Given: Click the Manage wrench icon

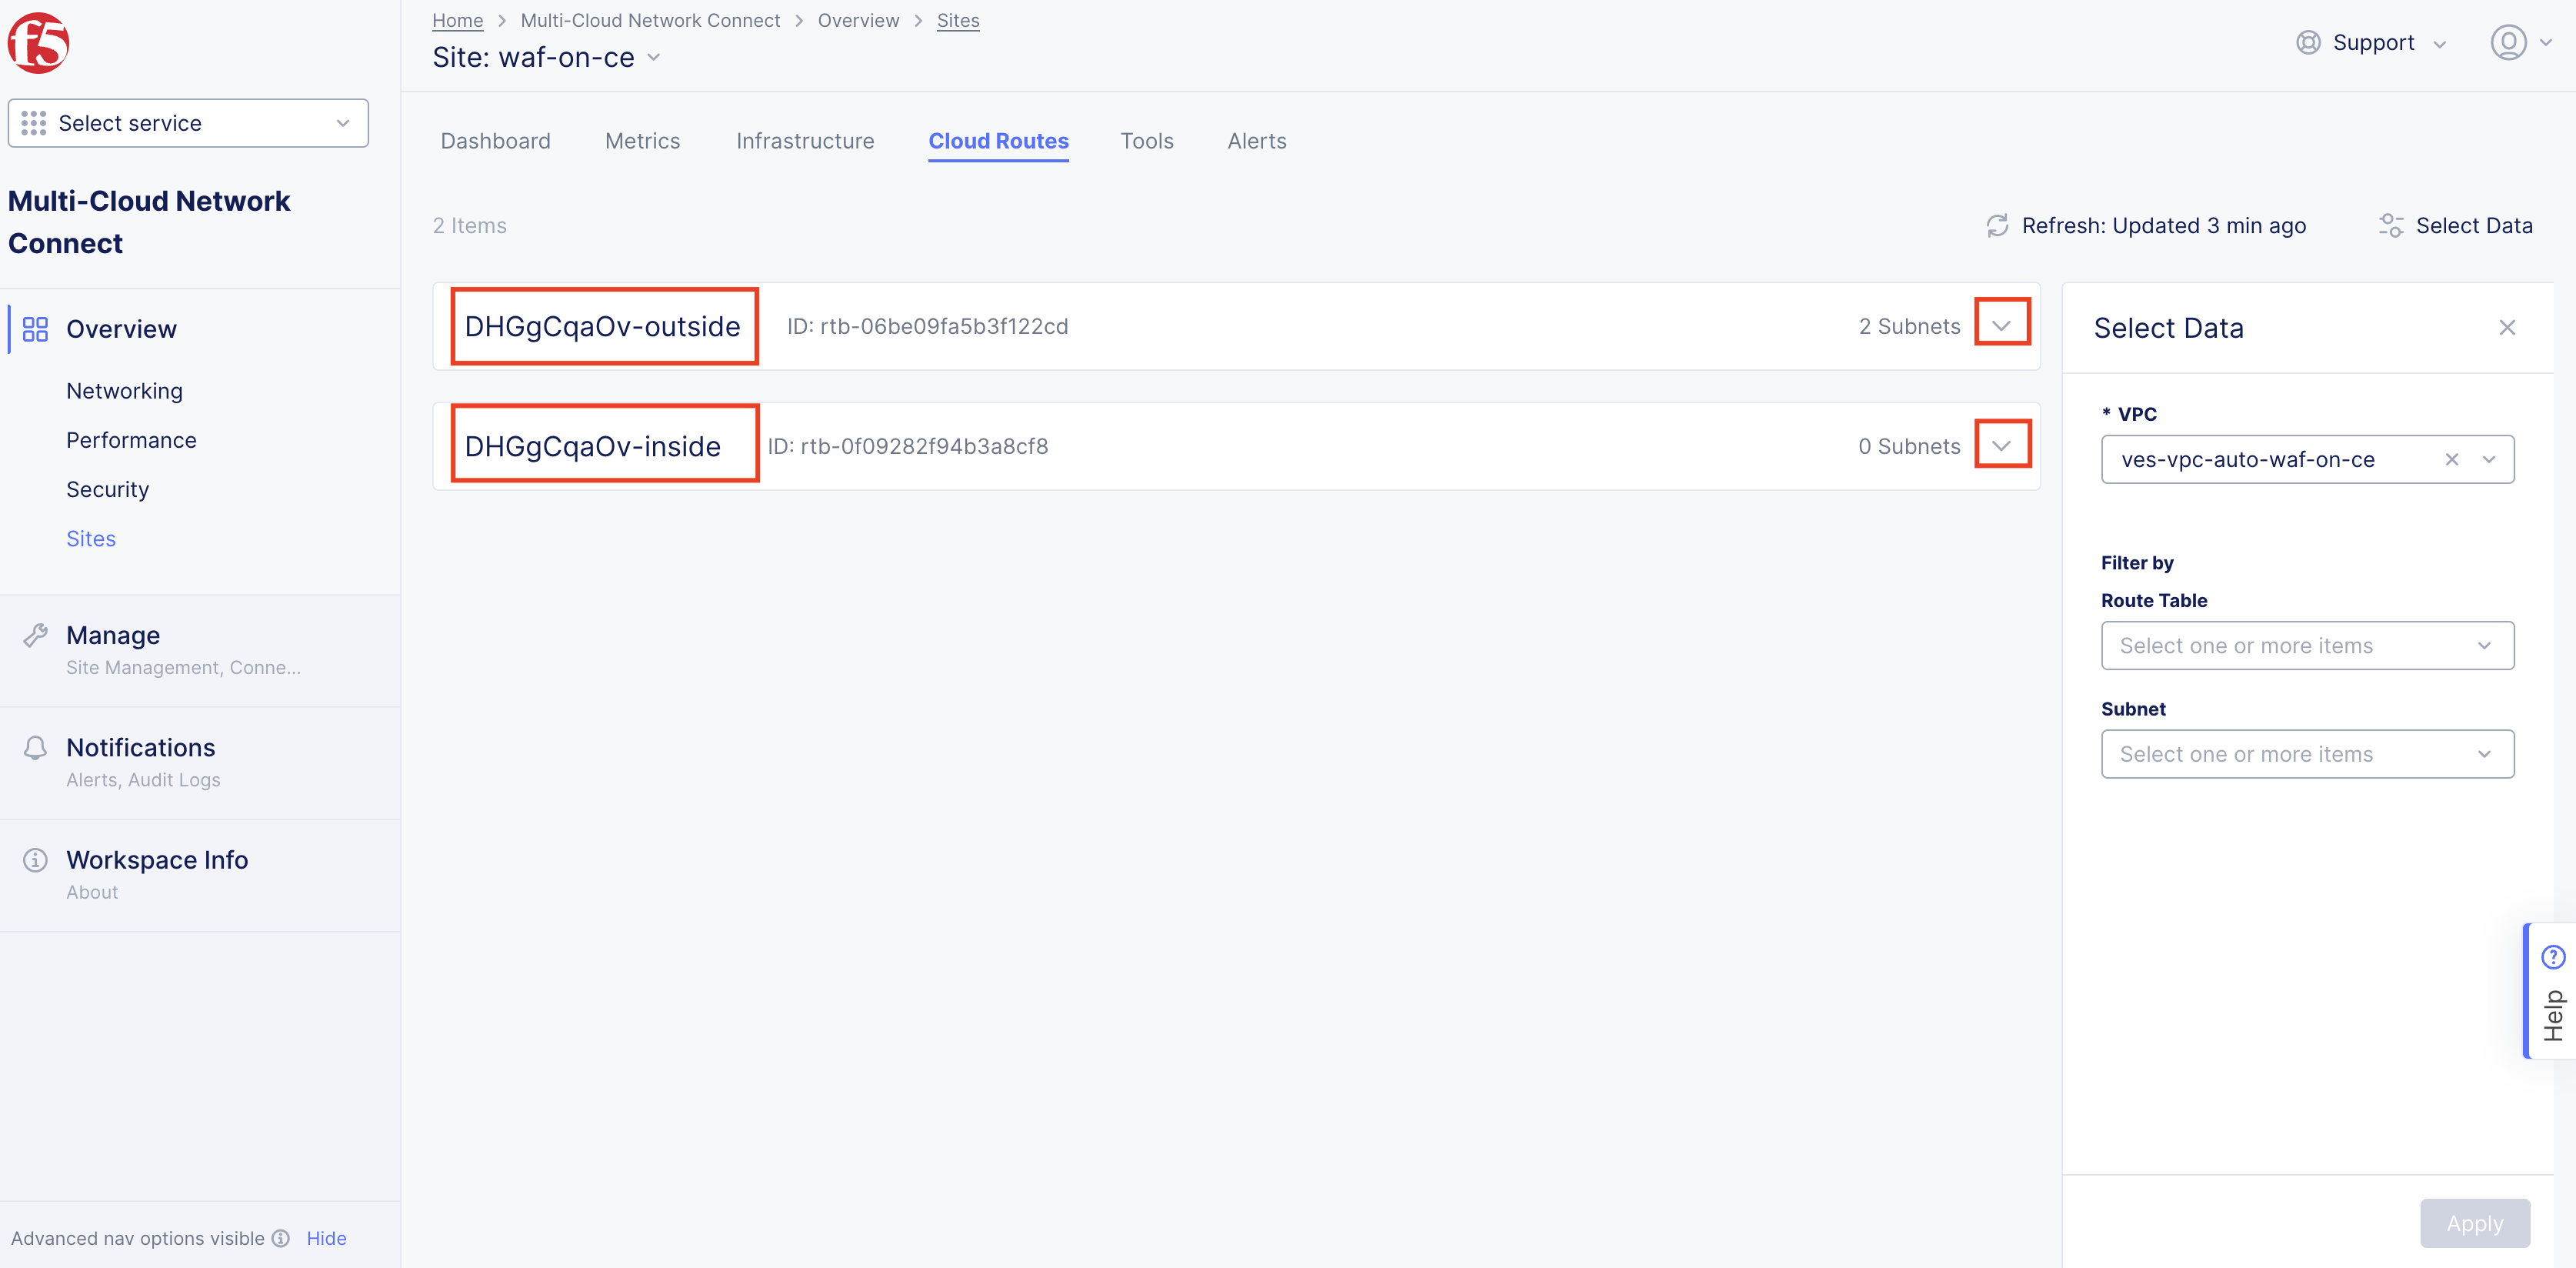Looking at the screenshot, I should [x=35, y=634].
